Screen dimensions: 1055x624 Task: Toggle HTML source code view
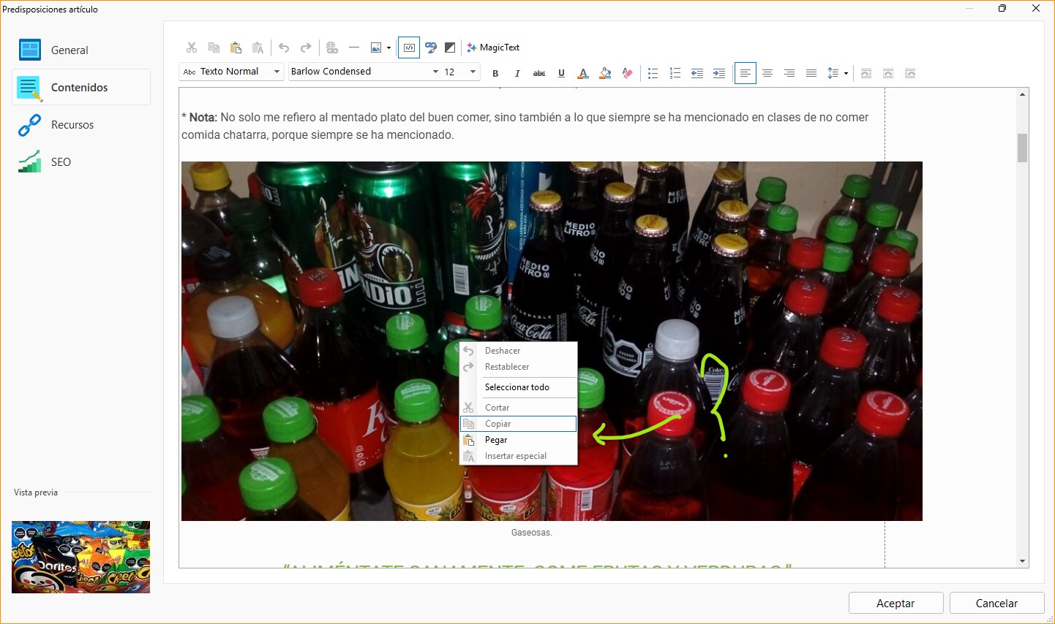coord(409,47)
